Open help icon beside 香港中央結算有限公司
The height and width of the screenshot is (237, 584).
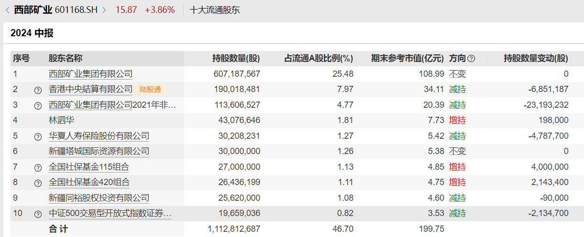click(38, 90)
